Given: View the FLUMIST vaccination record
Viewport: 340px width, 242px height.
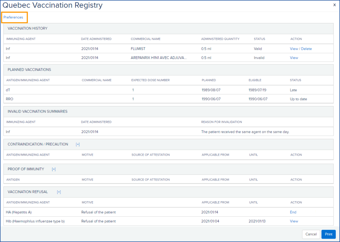Looking at the screenshot, I should pyautogui.click(x=294, y=48).
